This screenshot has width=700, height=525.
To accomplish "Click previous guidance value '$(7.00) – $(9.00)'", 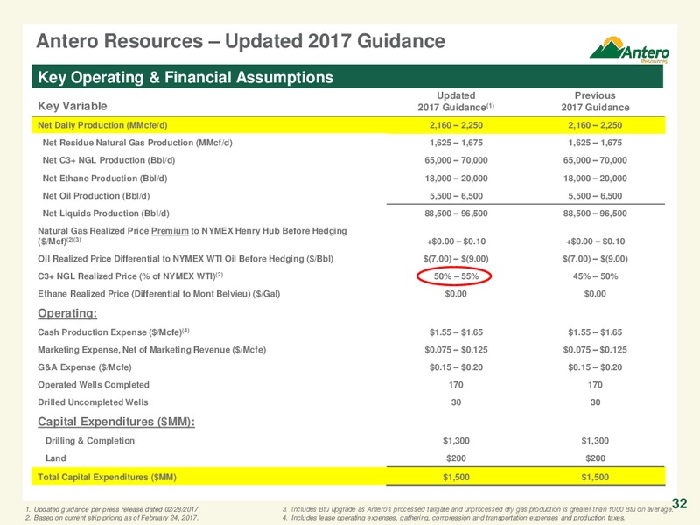I will pos(595,258).
